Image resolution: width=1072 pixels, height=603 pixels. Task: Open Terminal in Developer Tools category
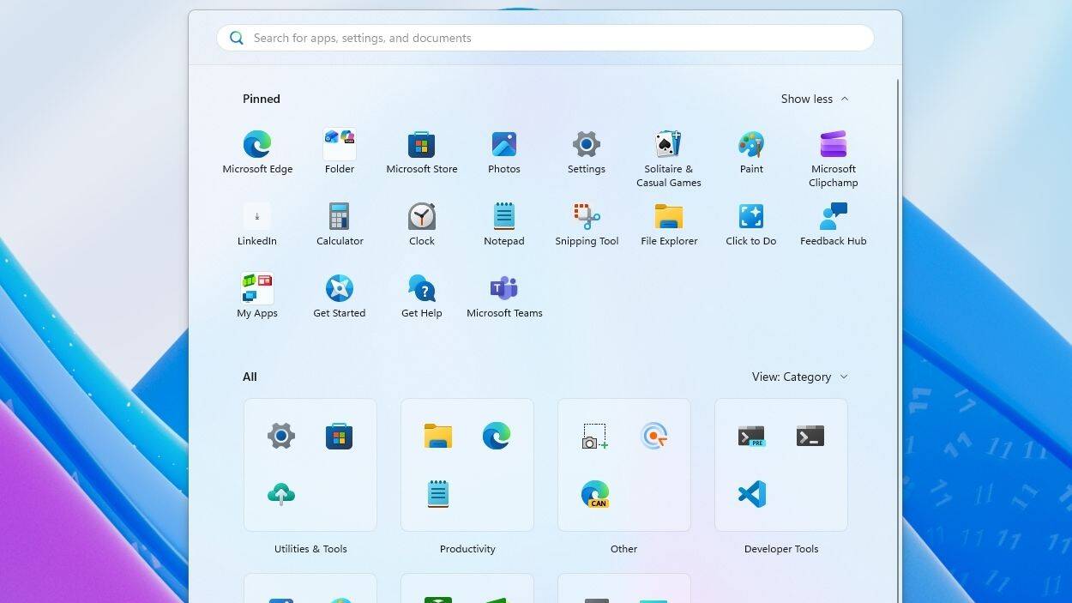coord(810,436)
